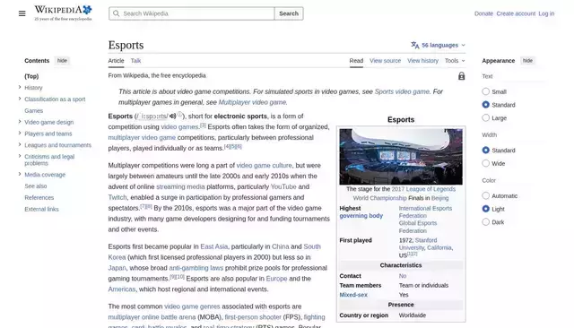Click the Donate link
Viewport: 574px width, 328px height.
pyautogui.click(x=483, y=13)
